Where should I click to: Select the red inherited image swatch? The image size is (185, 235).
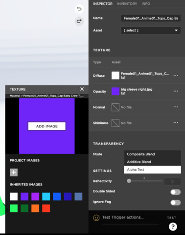46,208
